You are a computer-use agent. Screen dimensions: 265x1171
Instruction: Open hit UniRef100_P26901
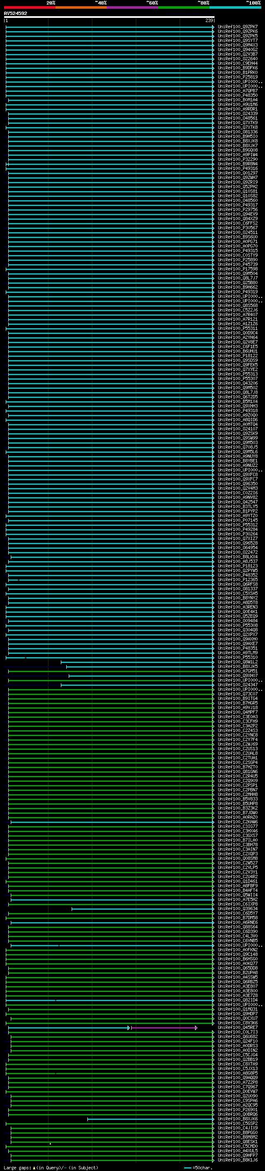238,1110
